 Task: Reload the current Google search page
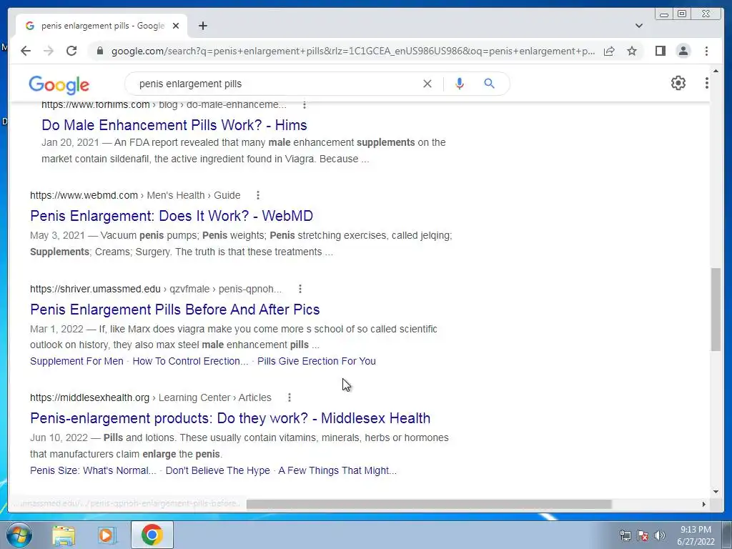[x=71, y=51]
